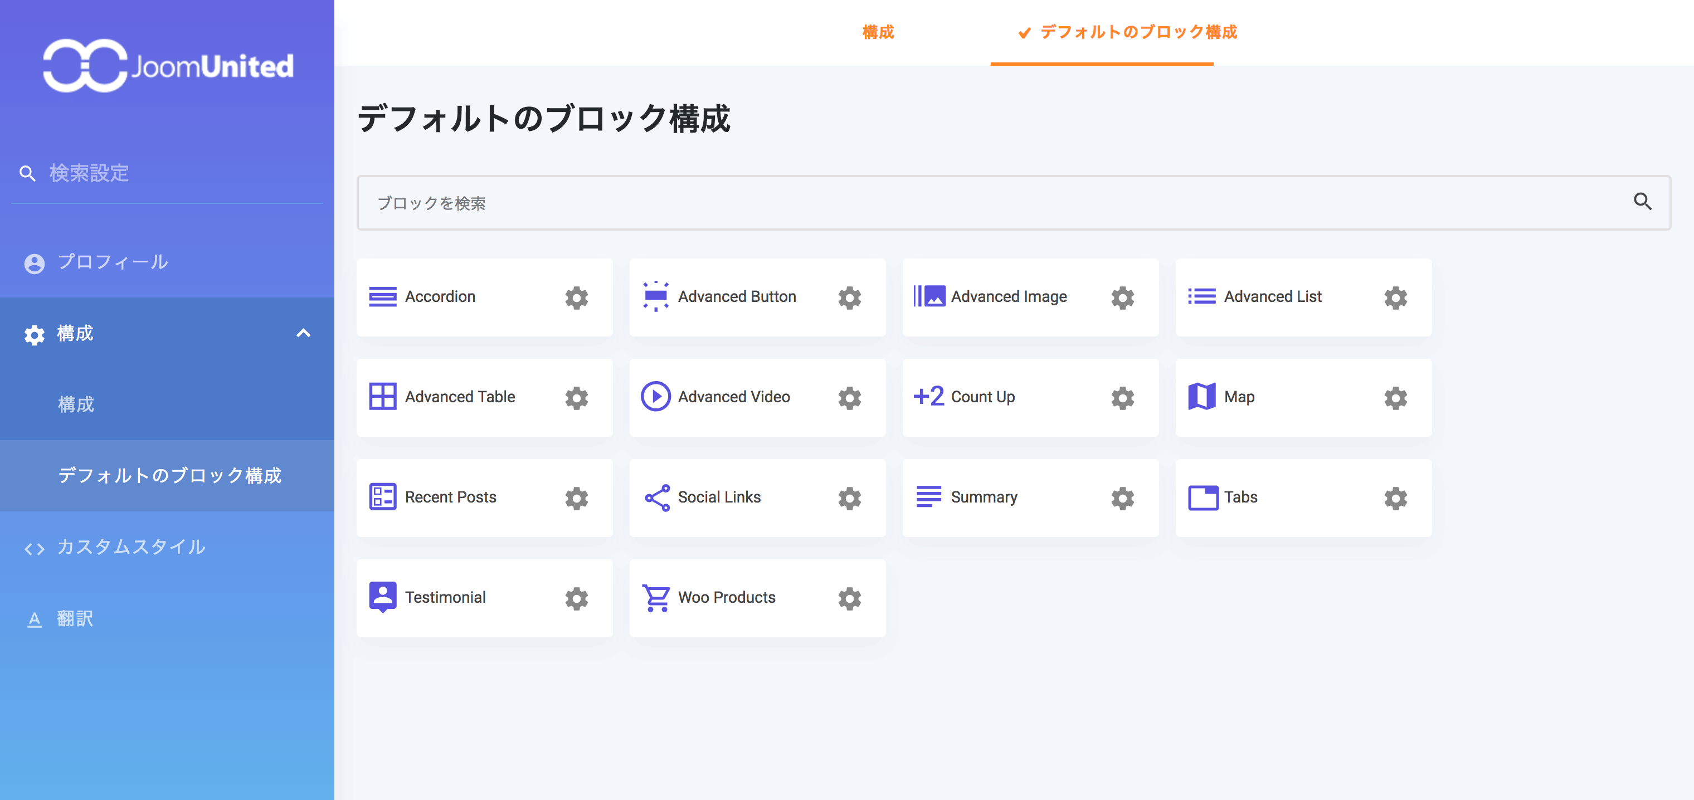Open 構成 submenu item in sidebar

[167, 404]
